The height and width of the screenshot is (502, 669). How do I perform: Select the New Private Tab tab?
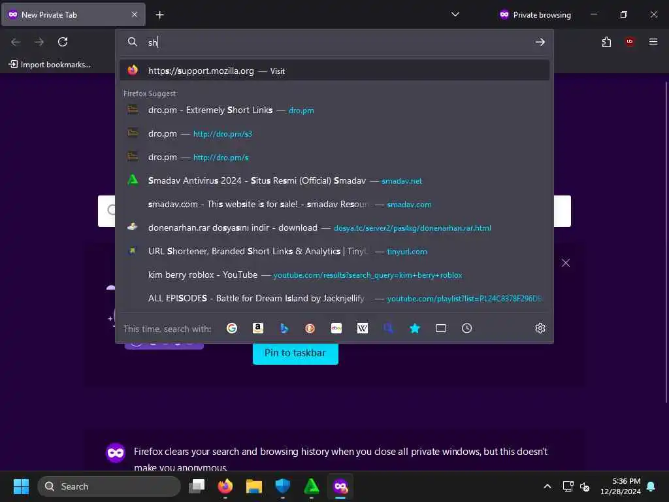pyautogui.click(x=73, y=14)
